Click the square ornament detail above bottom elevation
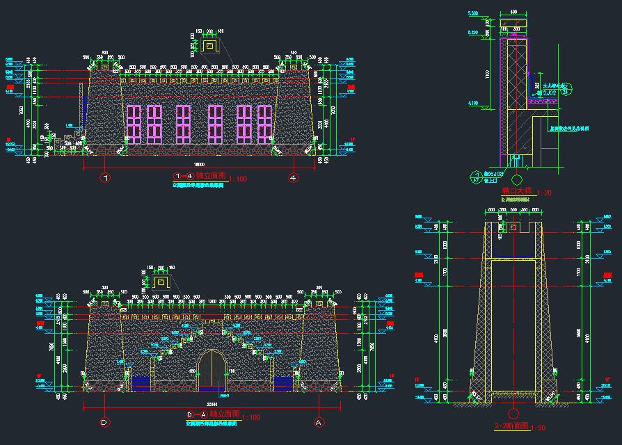Screen dimensions: 622x445 coord(161,282)
